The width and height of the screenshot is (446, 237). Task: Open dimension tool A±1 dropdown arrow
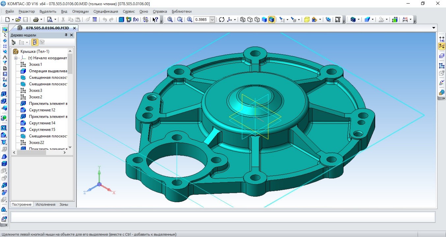point(410,20)
